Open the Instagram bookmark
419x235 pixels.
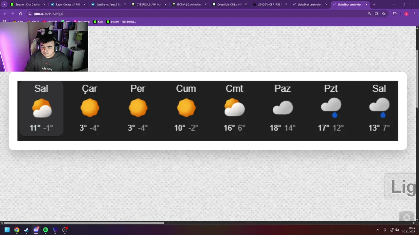point(81,22)
